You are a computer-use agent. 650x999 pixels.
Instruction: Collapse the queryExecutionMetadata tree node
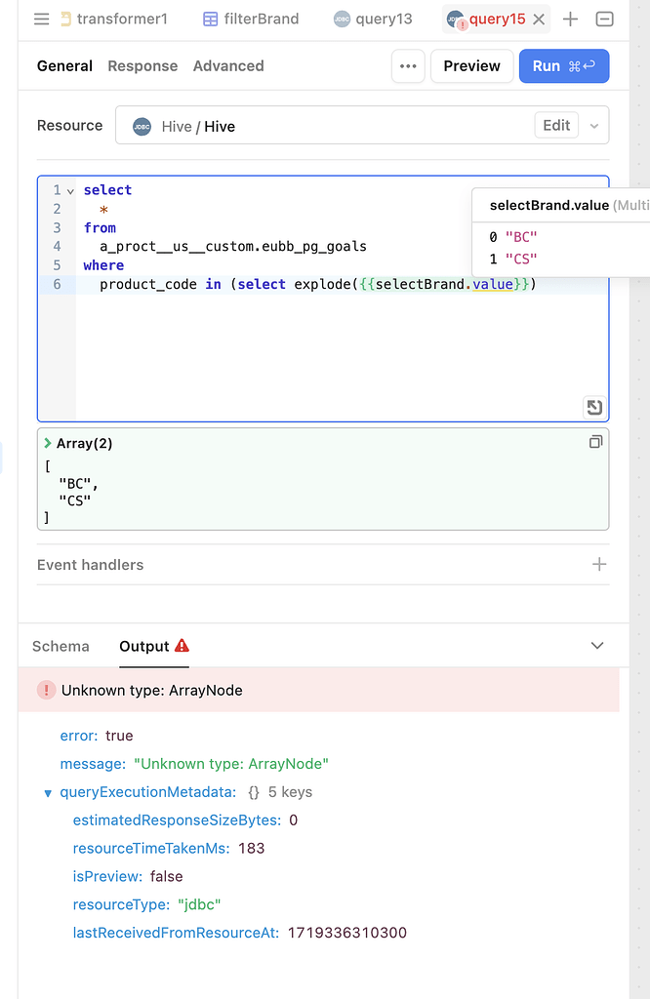(x=48, y=793)
